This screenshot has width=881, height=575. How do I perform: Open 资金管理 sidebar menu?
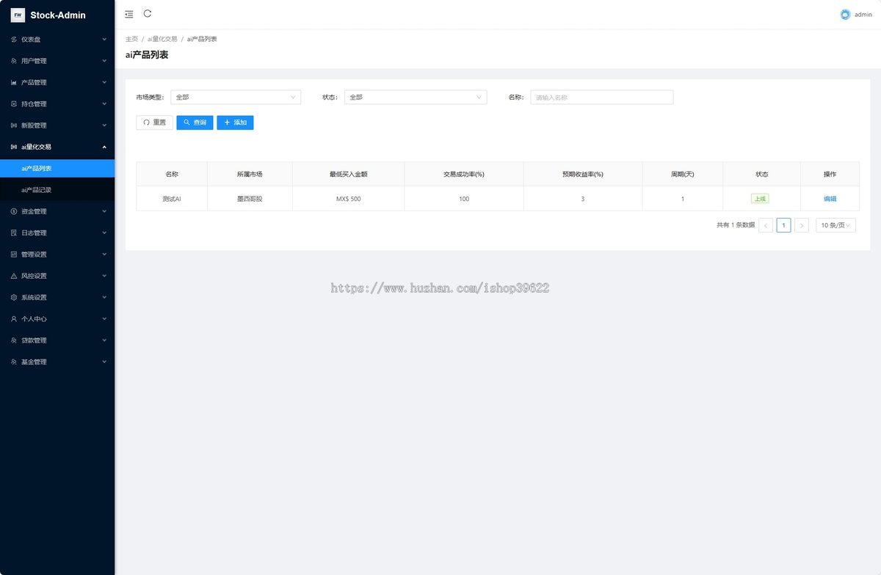[57, 211]
